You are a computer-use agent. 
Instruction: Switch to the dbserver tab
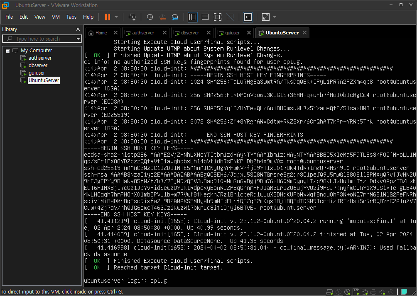tap(190, 33)
